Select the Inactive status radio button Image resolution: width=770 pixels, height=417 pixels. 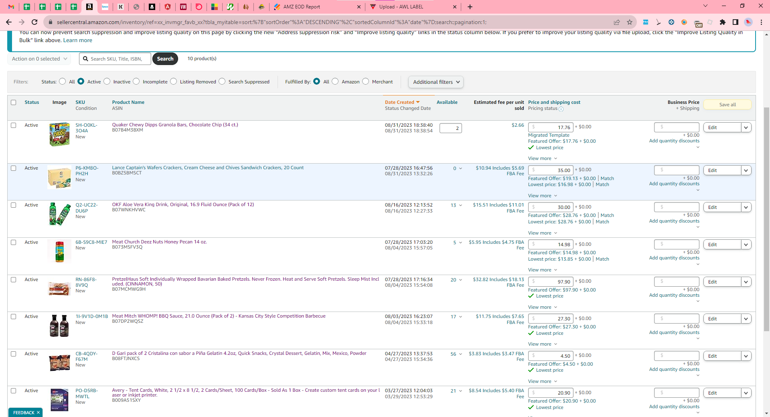click(x=107, y=81)
